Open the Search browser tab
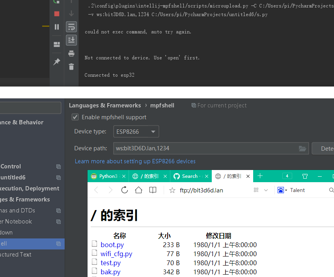 point(189,176)
